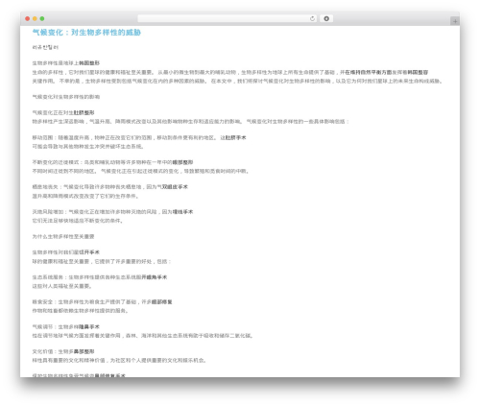Screen dimensions: 480x406
Task: Follow the bold 肚脐手术 link
Action: click(236, 137)
